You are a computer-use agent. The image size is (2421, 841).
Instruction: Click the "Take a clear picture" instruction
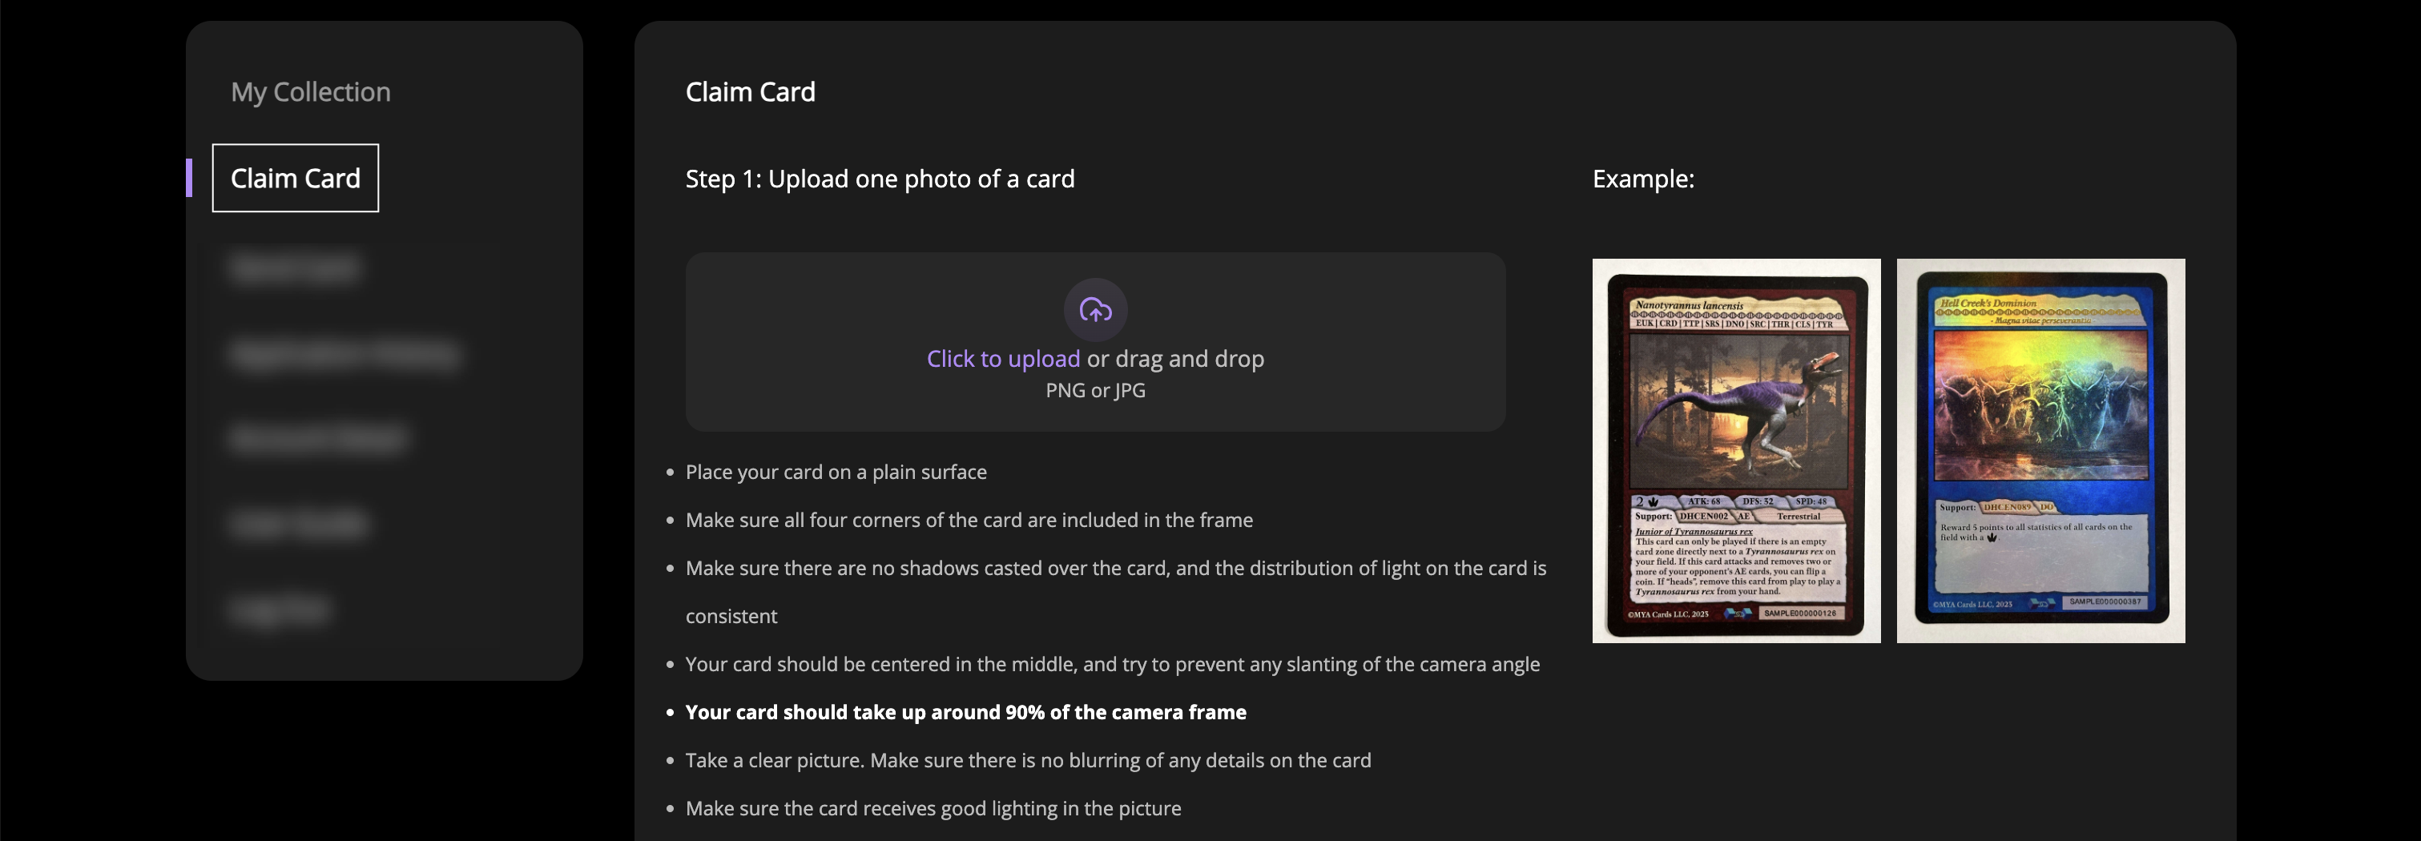coord(1027,760)
